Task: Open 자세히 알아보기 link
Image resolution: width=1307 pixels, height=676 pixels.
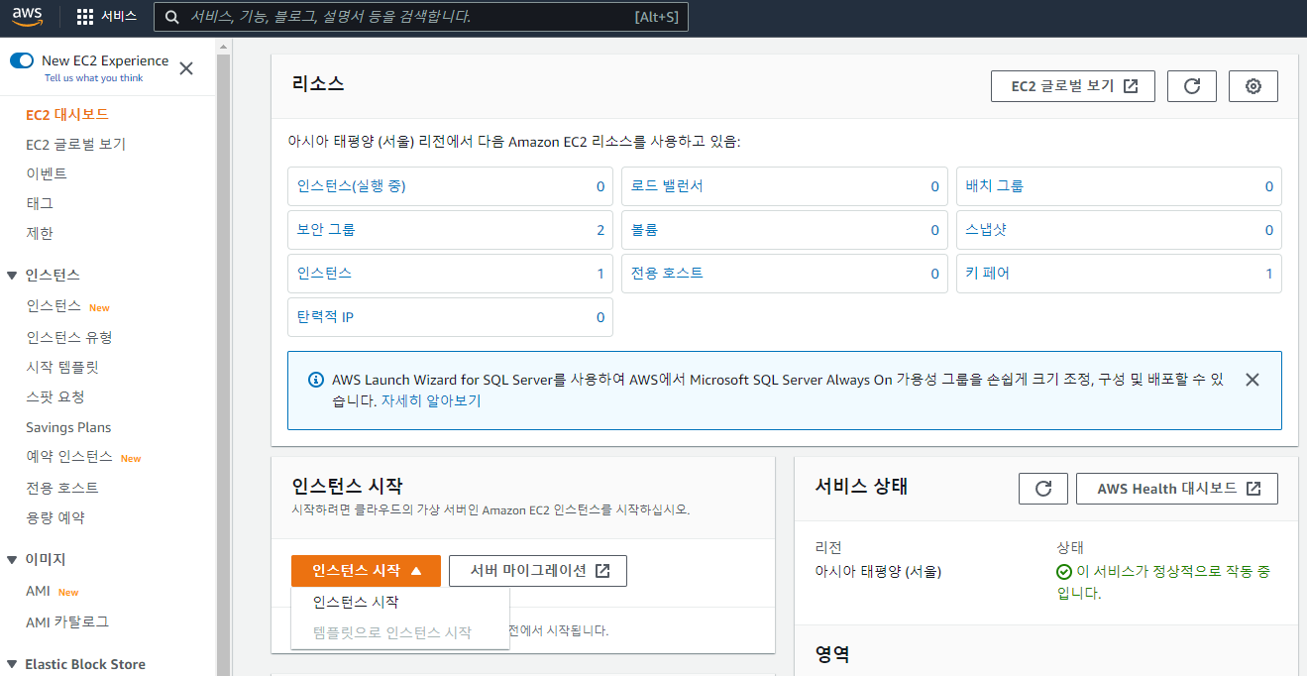Action: (x=431, y=401)
